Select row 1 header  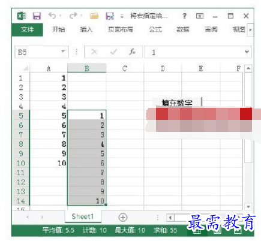(21, 78)
